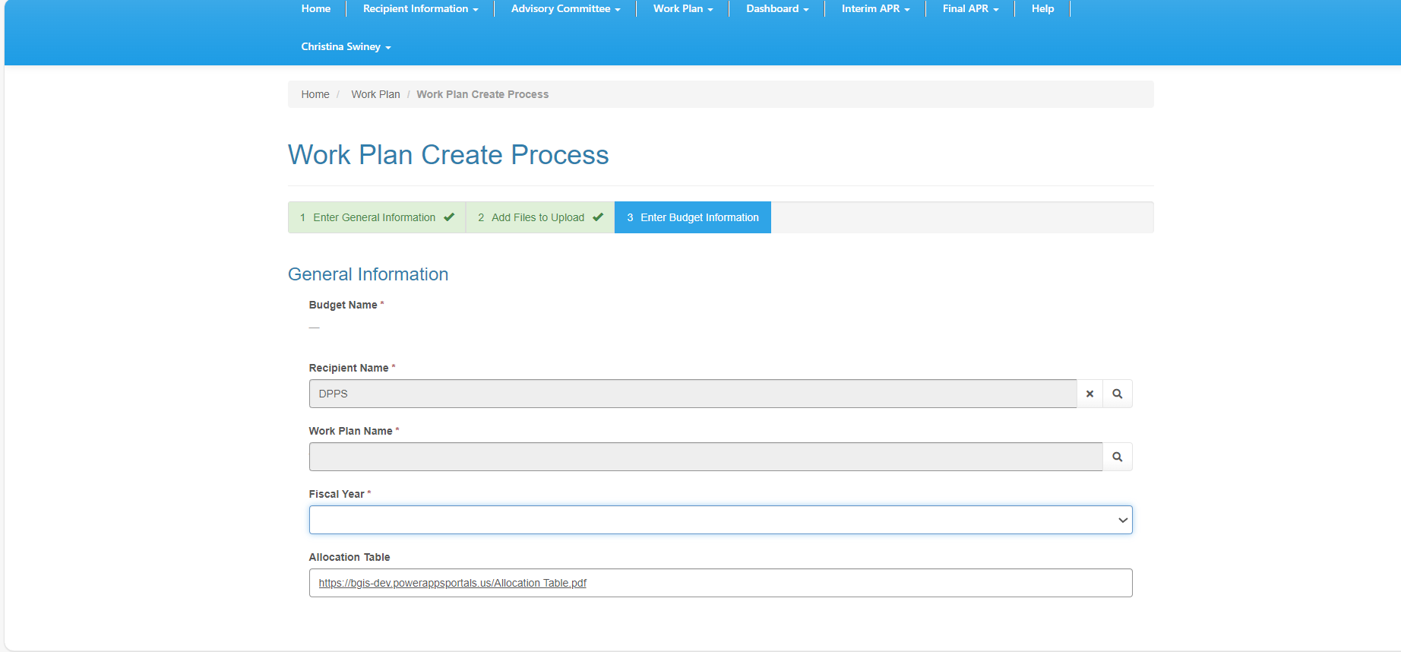
Task: Clear the Recipient Name field with X icon
Action: 1089,394
